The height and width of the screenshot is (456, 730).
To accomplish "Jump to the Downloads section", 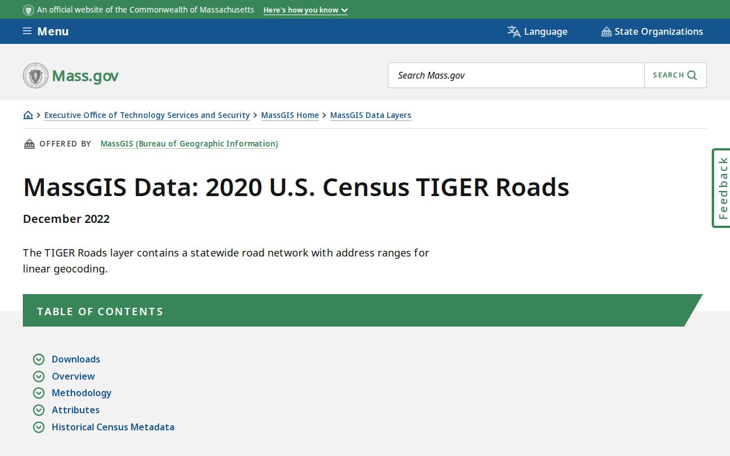I will click(76, 359).
